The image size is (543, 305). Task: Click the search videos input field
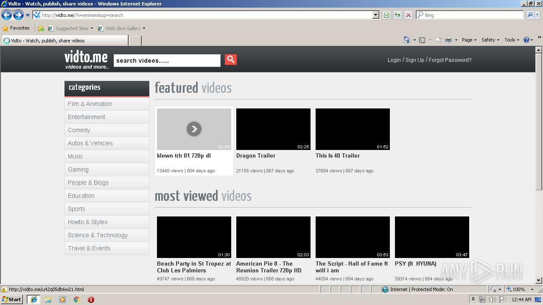point(167,61)
